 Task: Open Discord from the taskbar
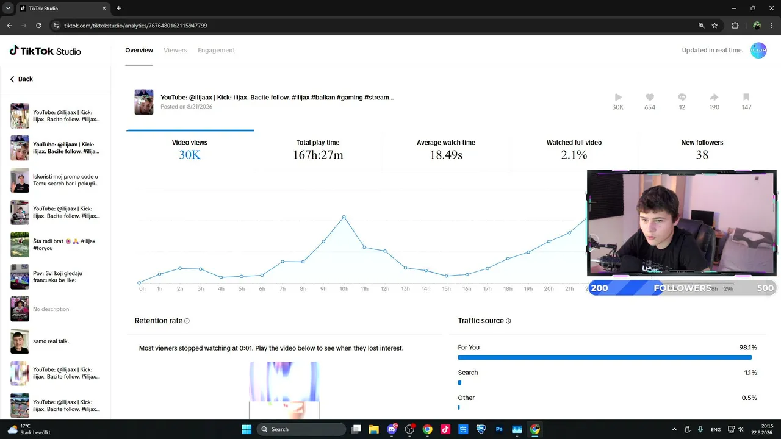(x=392, y=429)
